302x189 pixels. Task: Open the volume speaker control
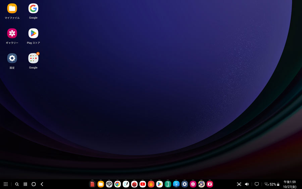247,184
